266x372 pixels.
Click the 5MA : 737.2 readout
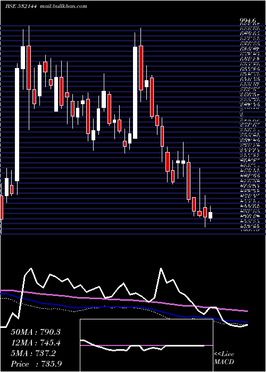(x=33, y=353)
